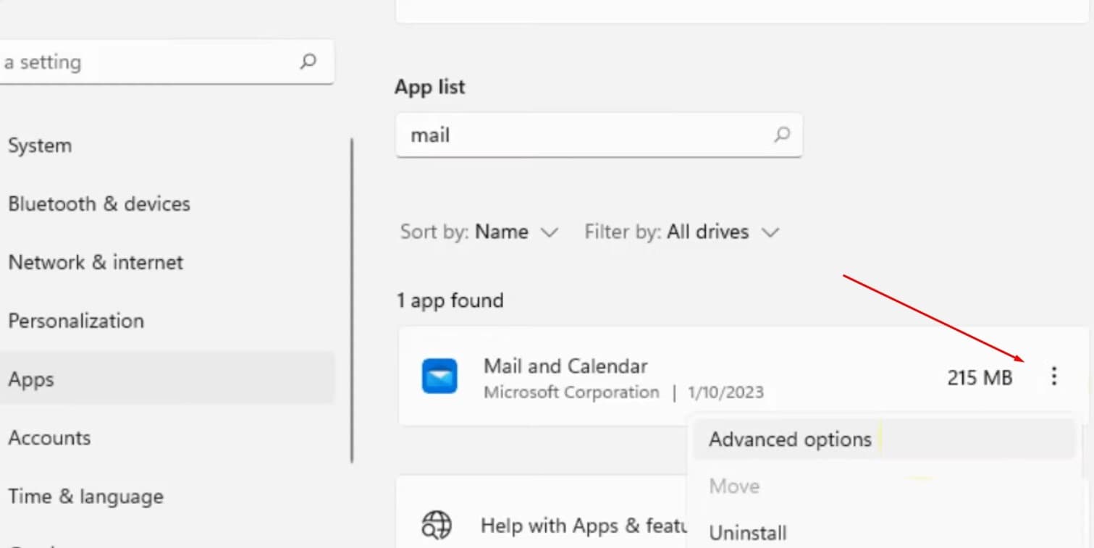The width and height of the screenshot is (1094, 548).
Task: Click the sidebar vertical scrollbar
Action: (x=352, y=300)
